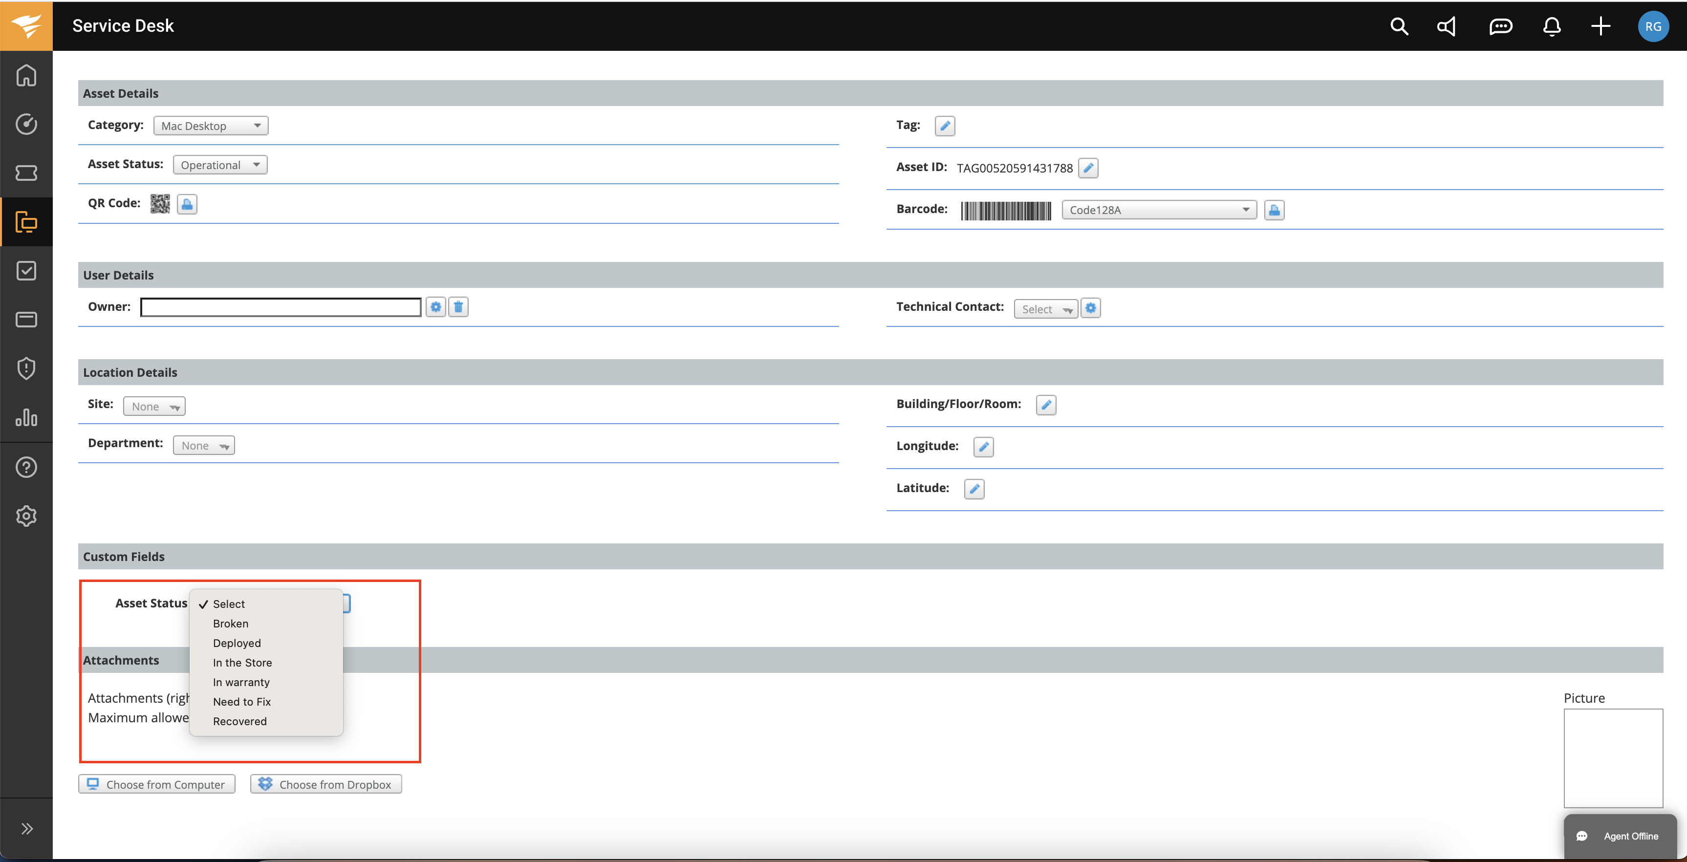
Task: Edit the Longitude field pencil
Action: [983, 447]
